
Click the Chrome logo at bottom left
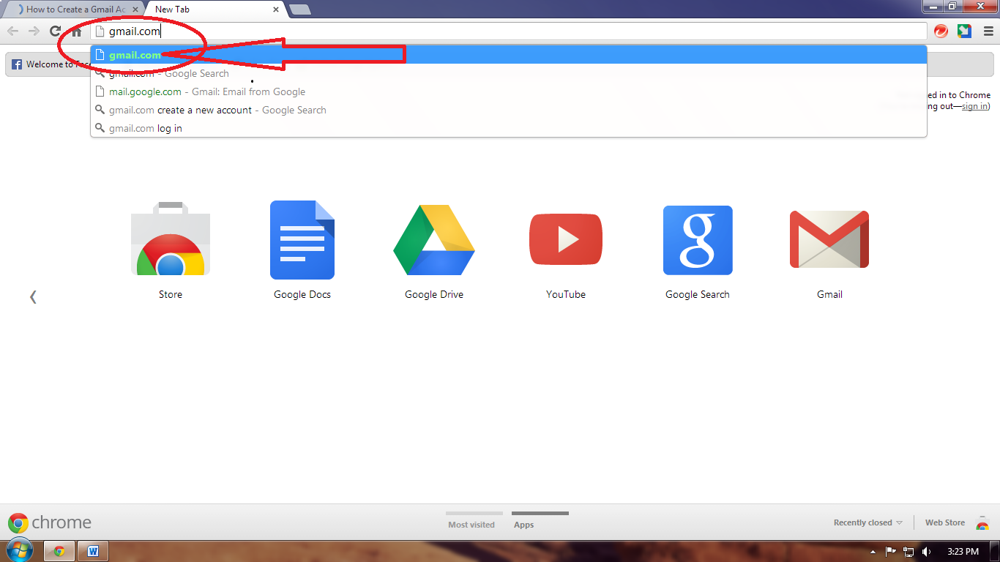pyautogui.click(x=50, y=522)
